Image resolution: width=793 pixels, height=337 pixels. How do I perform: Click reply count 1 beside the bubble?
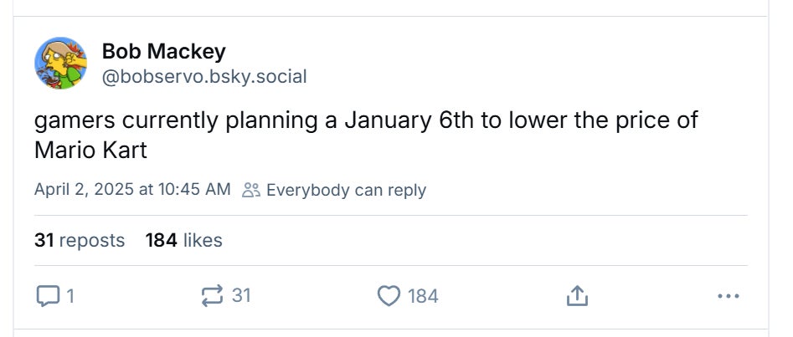tap(70, 295)
